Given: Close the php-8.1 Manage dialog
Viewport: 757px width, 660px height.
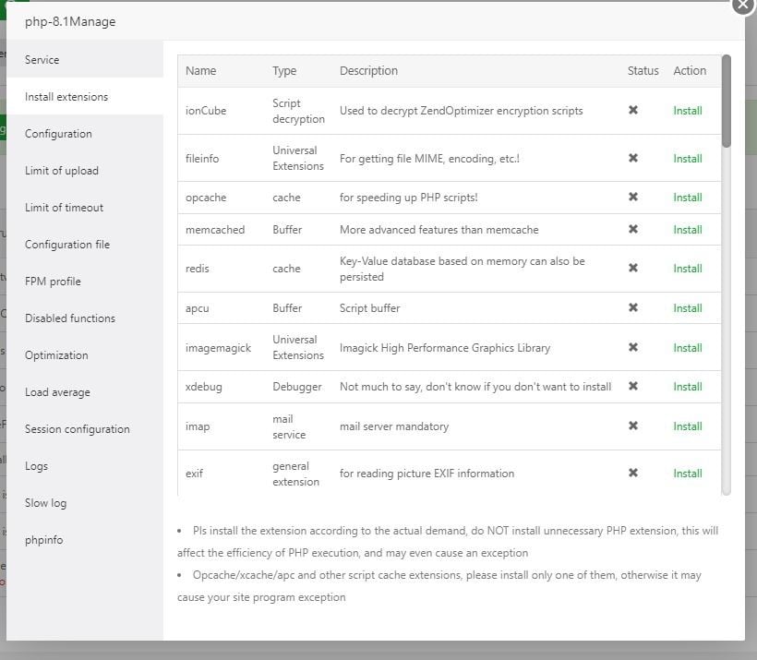Looking at the screenshot, I should coord(743,4).
